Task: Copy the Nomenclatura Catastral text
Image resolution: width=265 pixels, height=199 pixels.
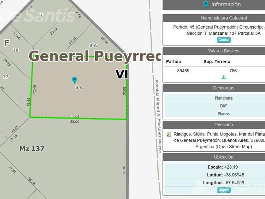Action: tap(224, 40)
